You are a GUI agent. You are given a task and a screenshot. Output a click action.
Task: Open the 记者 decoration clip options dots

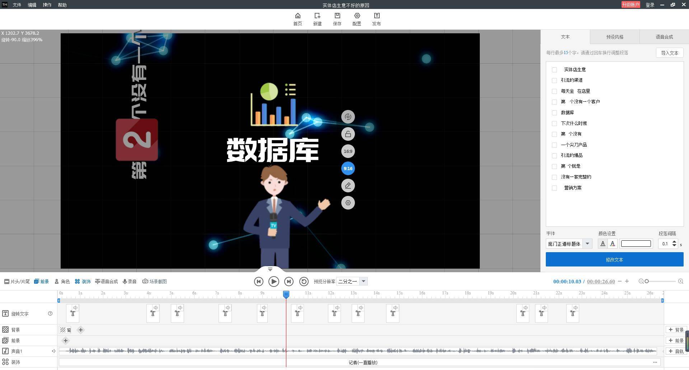655,362
